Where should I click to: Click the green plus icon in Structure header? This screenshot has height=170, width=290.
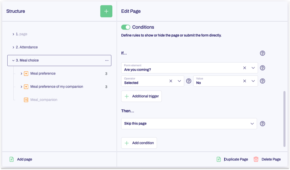(x=106, y=11)
